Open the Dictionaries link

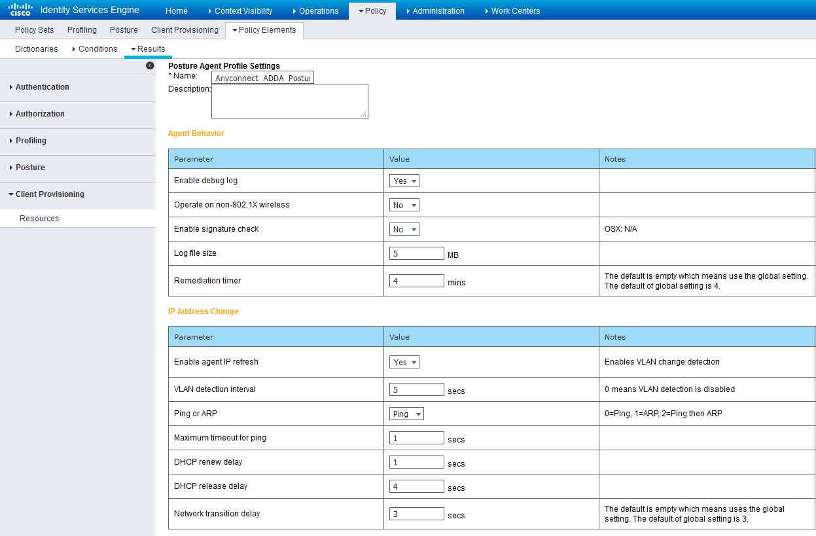(36, 49)
